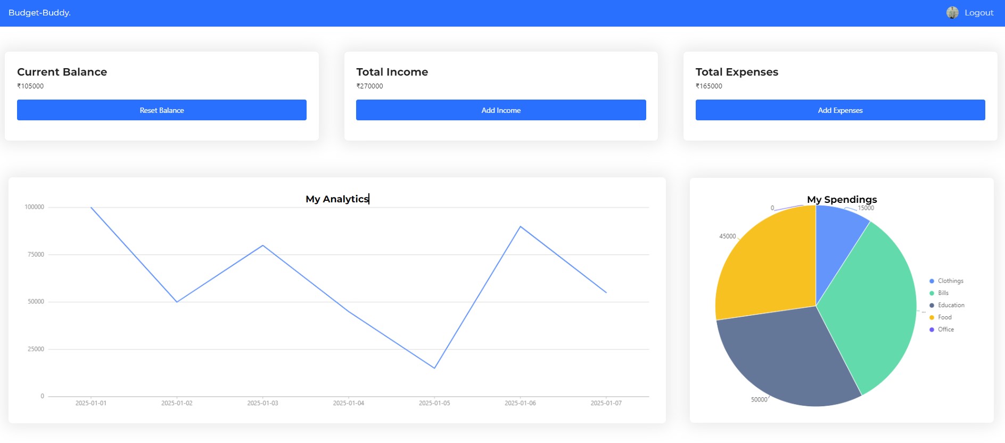Toggle the Food legend entry
This screenshot has width=1005, height=443.
[941, 317]
